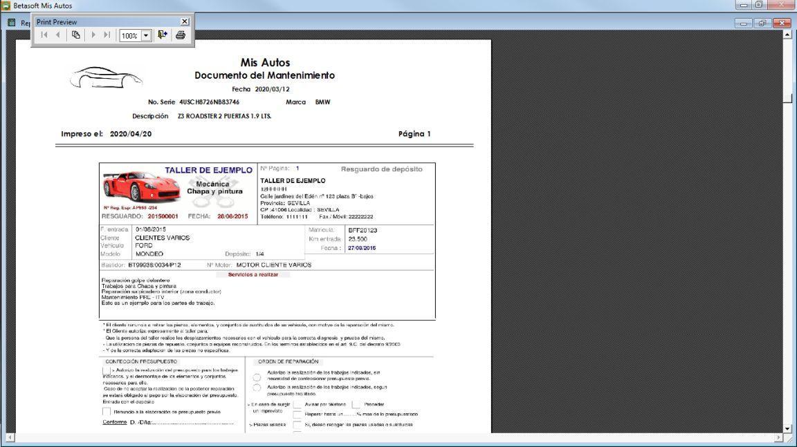Screen dimensions: 797x447
Task: Click the "Documento del Mantenimiento" heading
Action: coord(264,75)
